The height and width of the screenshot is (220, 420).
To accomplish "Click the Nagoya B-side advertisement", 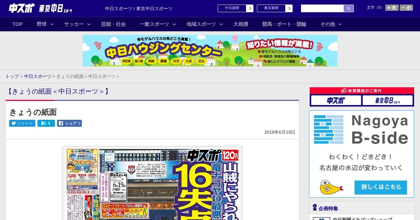I will (x=362, y=154).
